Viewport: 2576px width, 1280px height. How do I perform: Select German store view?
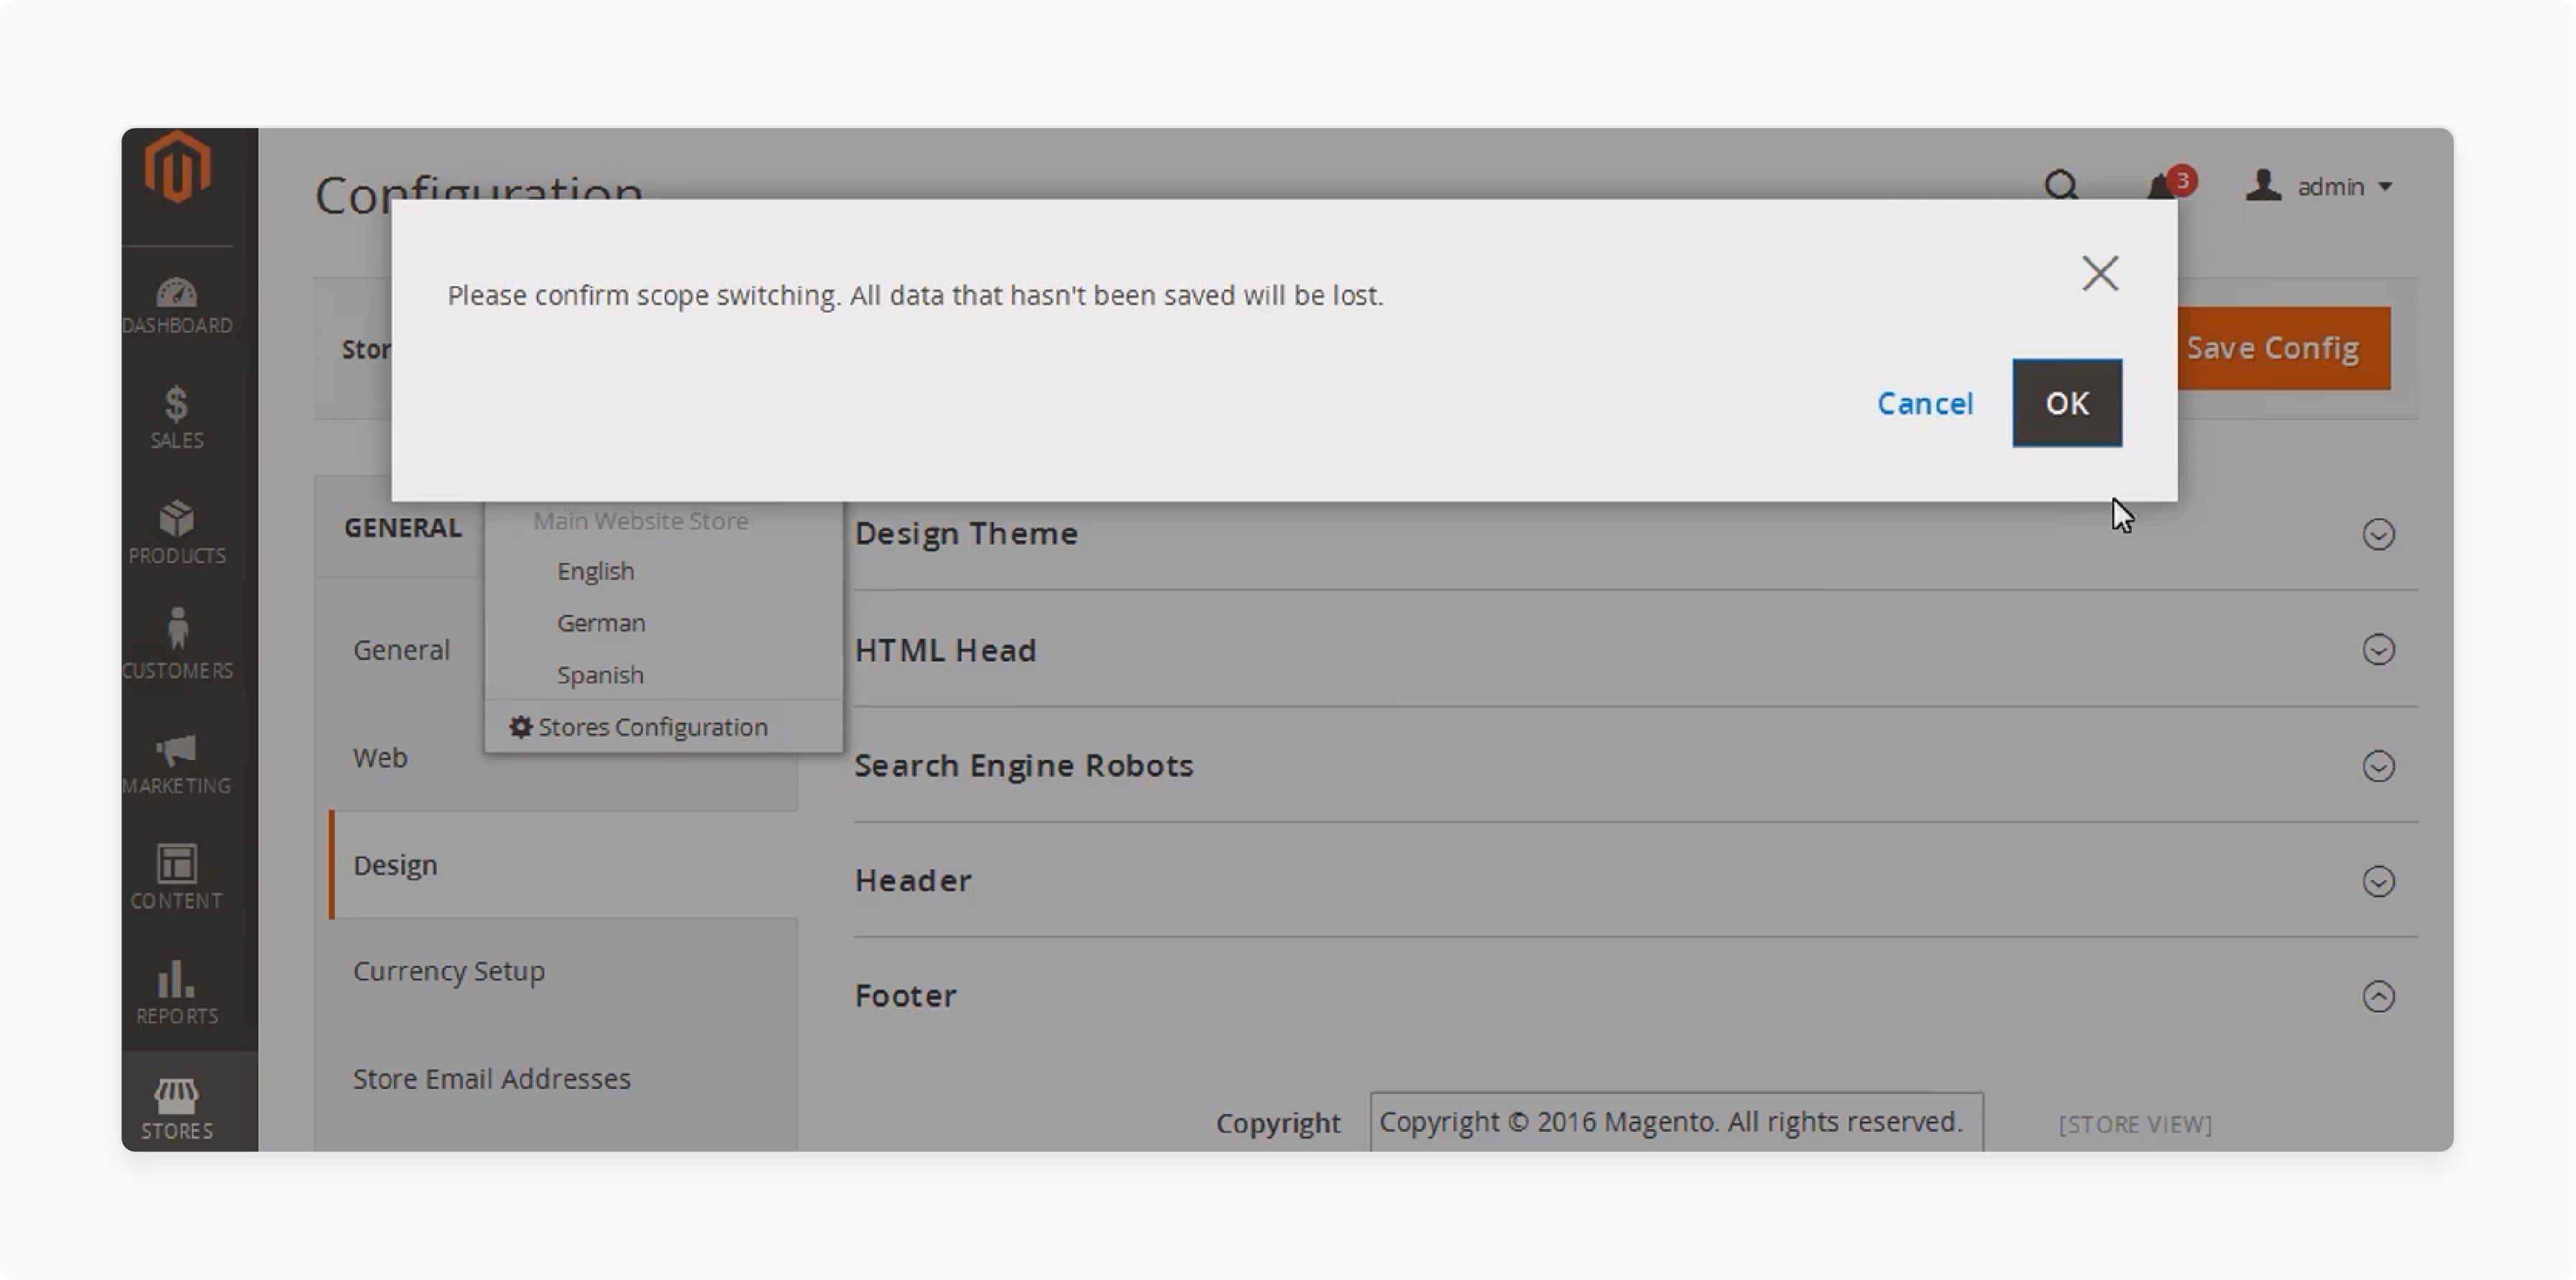click(x=601, y=623)
